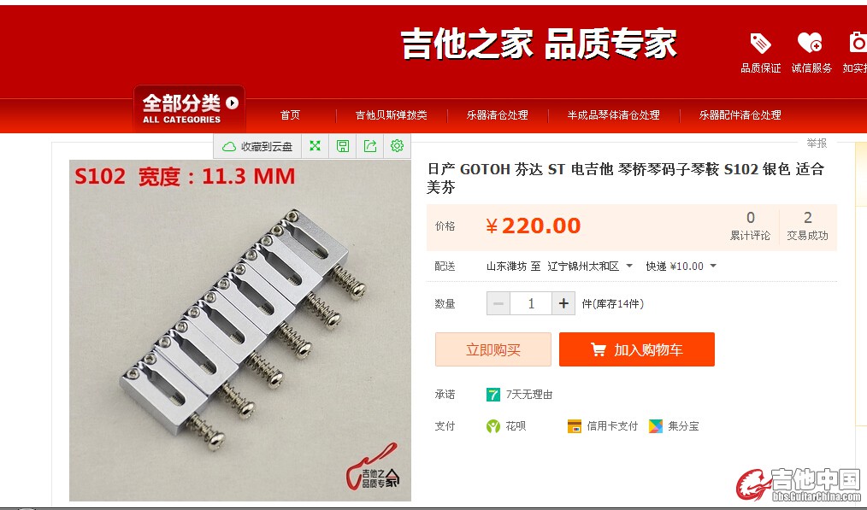Click the green expand fullscreen icon
Screen dimensions: 867x510
coord(316,146)
